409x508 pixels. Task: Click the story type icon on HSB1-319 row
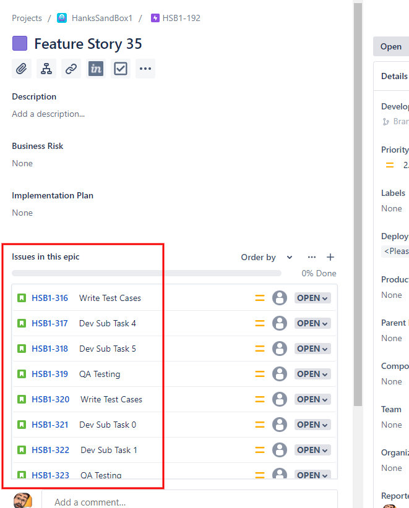(22, 374)
